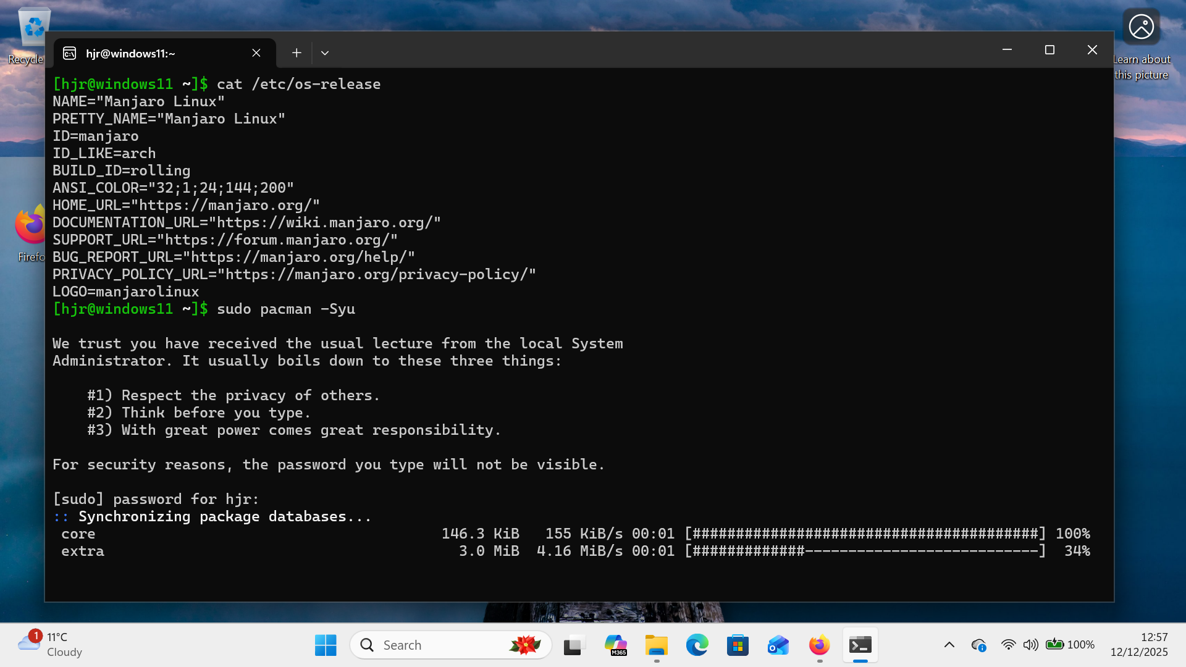This screenshot has width=1186, height=667.
Task: Click the Terminal icon in taskbar
Action: pos(860,645)
